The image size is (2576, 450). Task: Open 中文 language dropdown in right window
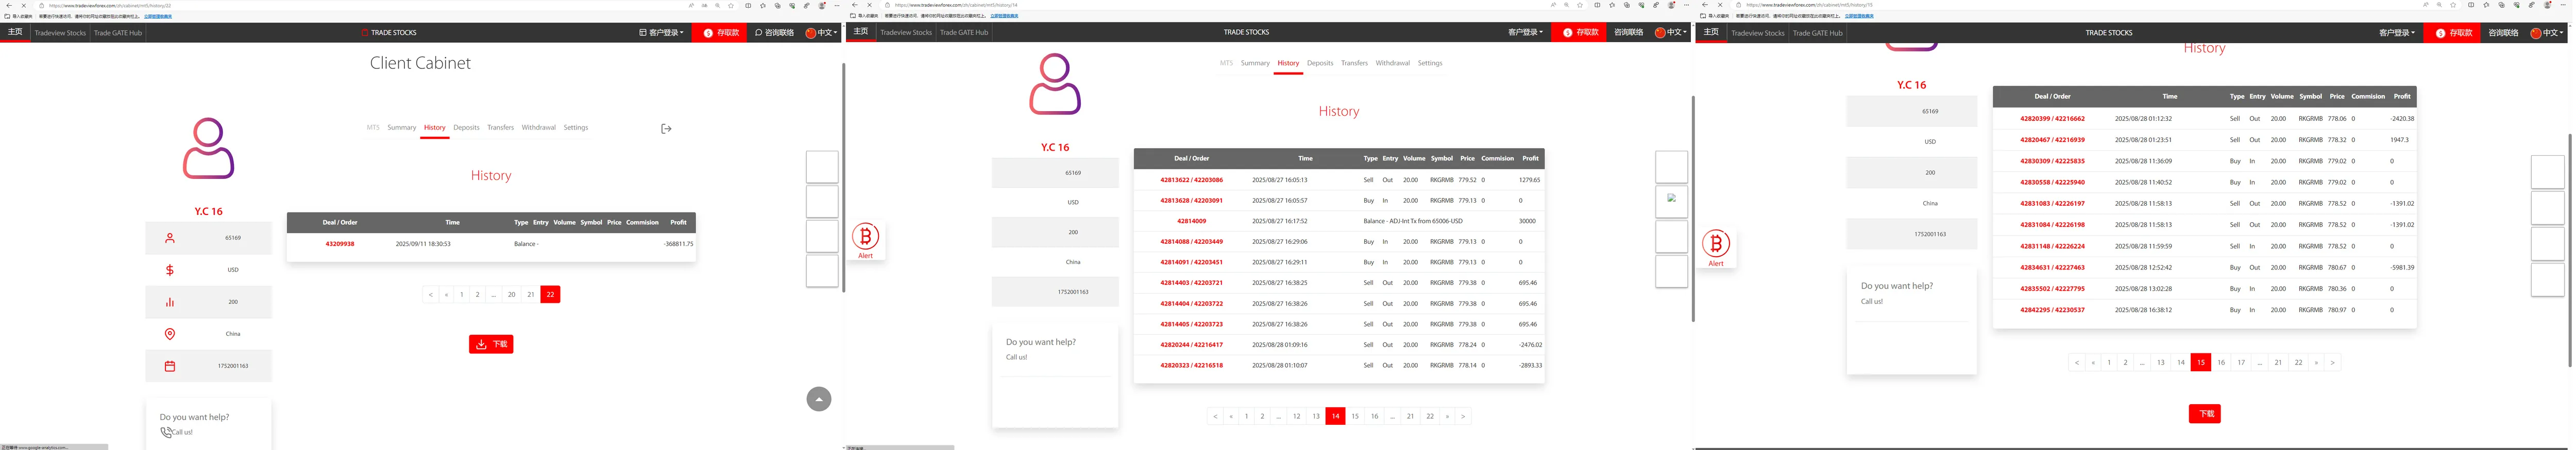(2547, 33)
